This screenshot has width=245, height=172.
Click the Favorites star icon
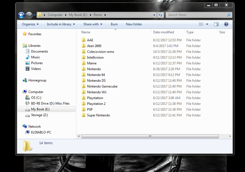point(25,34)
